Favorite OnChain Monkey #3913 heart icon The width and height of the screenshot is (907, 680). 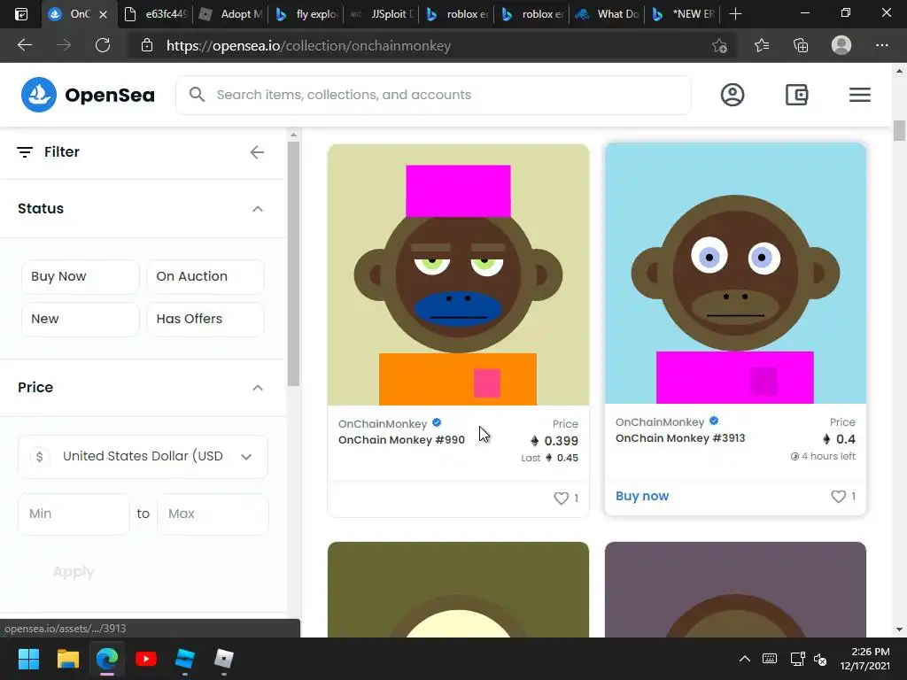pyautogui.click(x=838, y=496)
